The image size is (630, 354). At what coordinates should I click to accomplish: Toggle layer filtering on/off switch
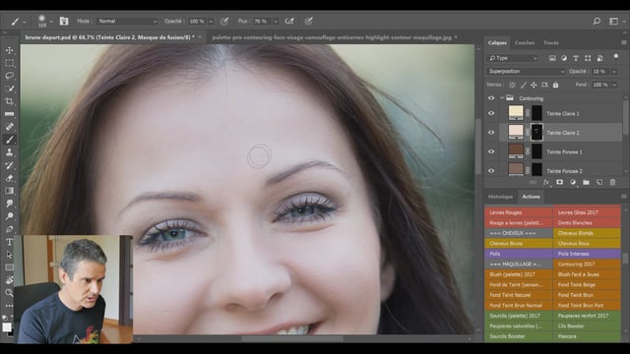616,57
